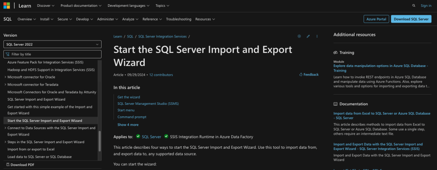
Task: Jump to Get the wizard section
Action: click(x=129, y=97)
